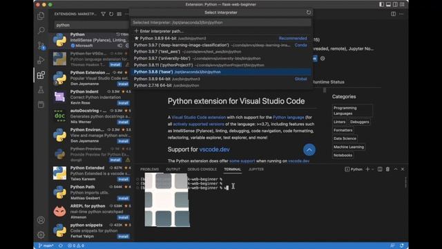Open the Source Control view
Screen dimensions: 442x249
click(x=41, y=46)
